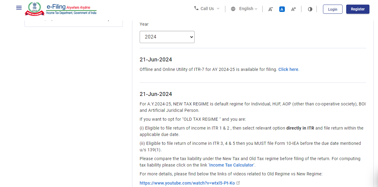Click the globe language icon
Viewport: 378px width, 187px height.
[x=233, y=9]
